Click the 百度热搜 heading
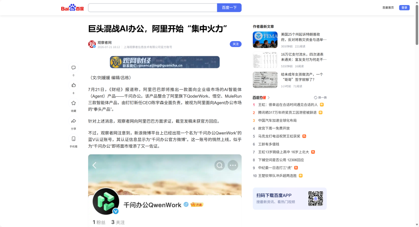Viewport: 419px width, 227px height. 259,98
